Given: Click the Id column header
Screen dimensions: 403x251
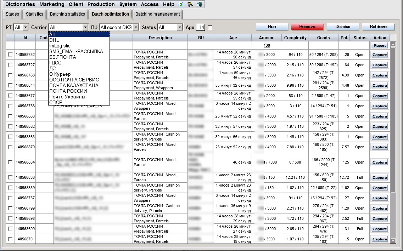Looking at the screenshot, I should click(x=25, y=38).
